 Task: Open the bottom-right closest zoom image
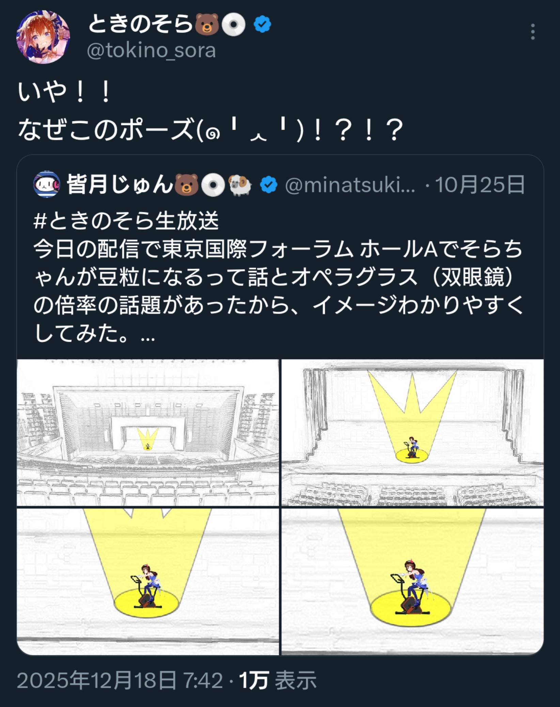tap(413, 582)
